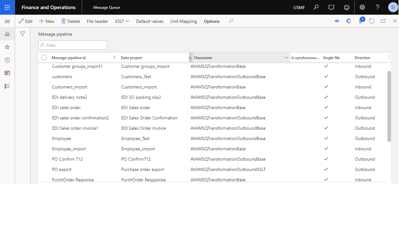Open Workspaces icon in sidebar
Screen dimensions: 401x225
tap(7, 73)
